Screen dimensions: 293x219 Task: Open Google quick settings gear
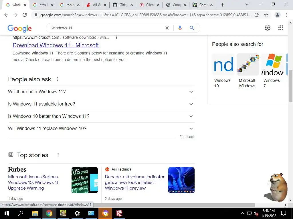(x=268, y=28)
